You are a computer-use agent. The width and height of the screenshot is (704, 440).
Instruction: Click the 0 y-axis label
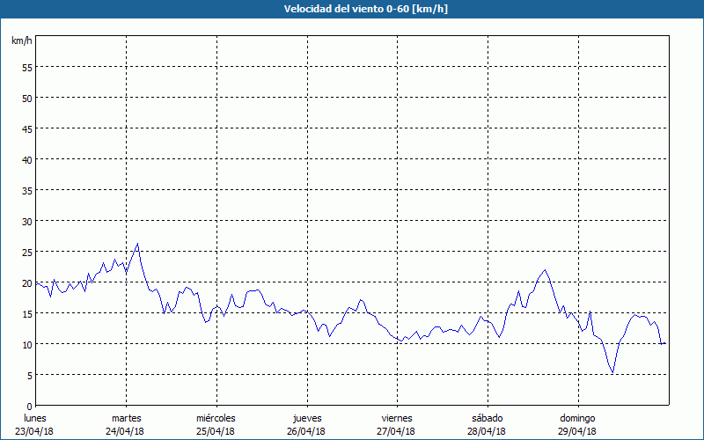29,406
